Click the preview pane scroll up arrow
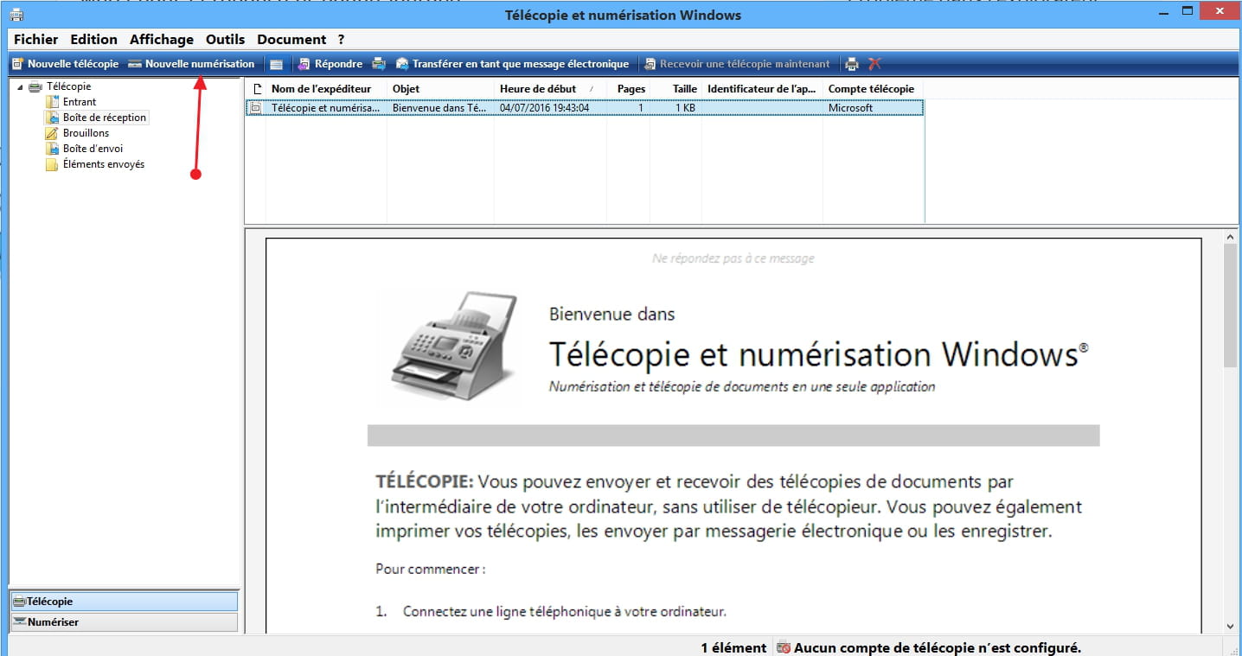 point(1231,235)
